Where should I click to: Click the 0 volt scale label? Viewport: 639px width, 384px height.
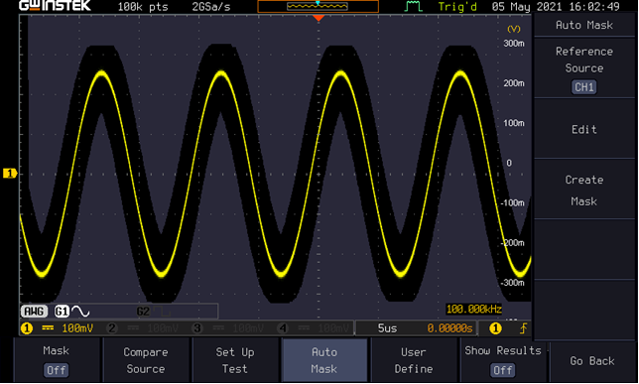point(509,163)
